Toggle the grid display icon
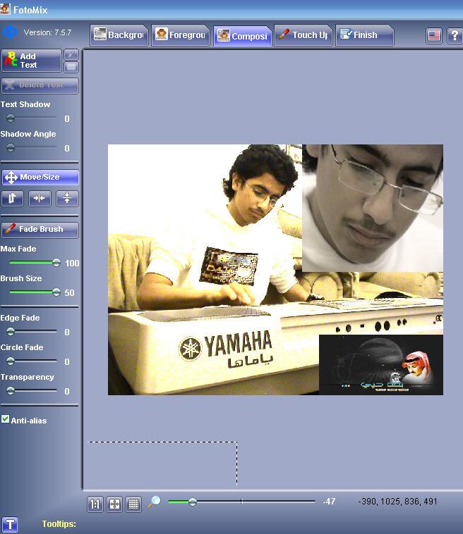Image resolution: width=463 pixels, height=534 pixels. pos(133,504)
